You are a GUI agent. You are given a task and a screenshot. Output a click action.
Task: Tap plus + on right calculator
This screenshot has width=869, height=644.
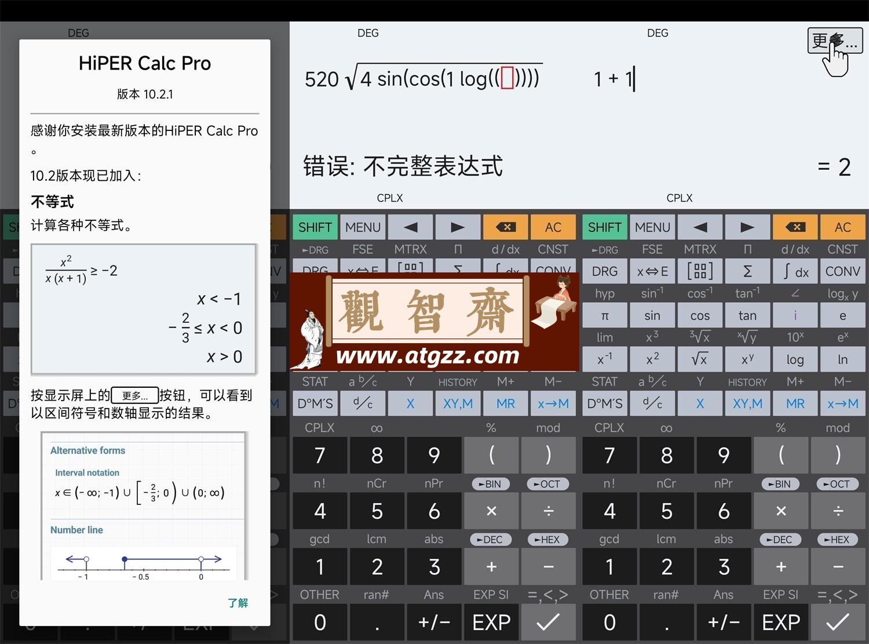point(781,566)
